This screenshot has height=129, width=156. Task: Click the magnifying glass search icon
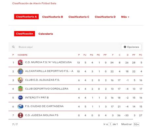click(13, 47)
